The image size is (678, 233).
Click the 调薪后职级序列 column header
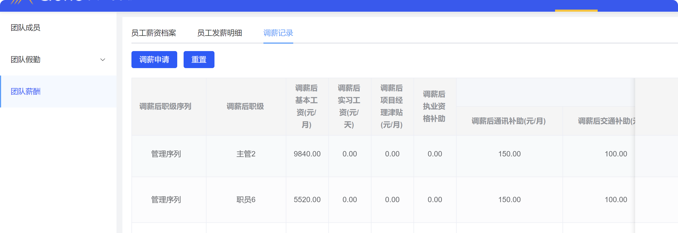[x=165, y=106]
